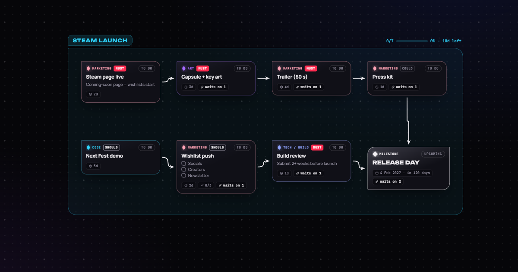
Task: Click the group progress bar next to 0/7
Action: (x=412, y=41)
